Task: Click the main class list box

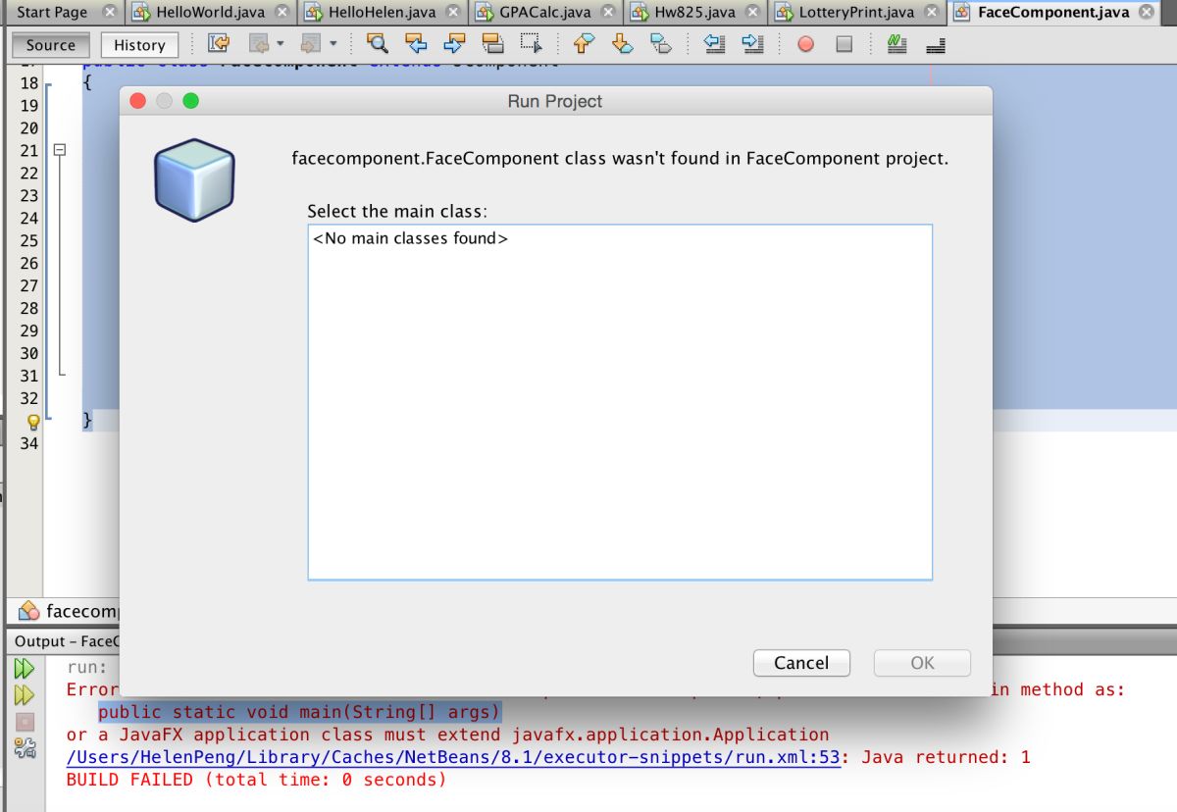Action: pos(620,402)
